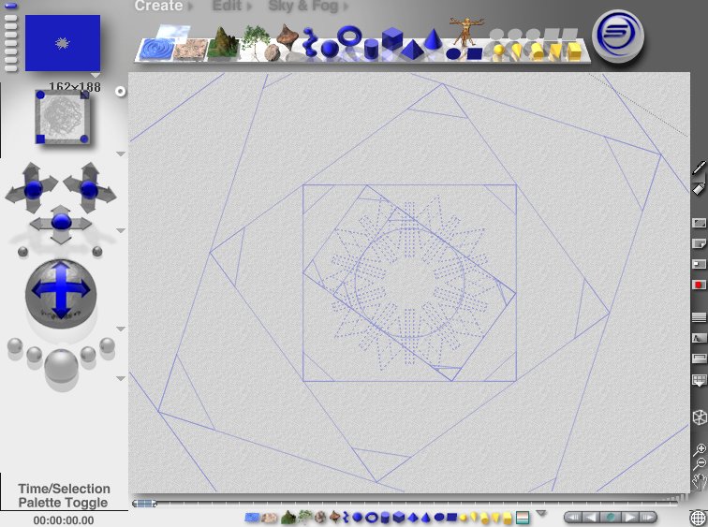The width and height of the screenshot is (708, 527).
Task: Create a cube primitive from the top palette
Action: pyautogui.click(x=391, y=37)
